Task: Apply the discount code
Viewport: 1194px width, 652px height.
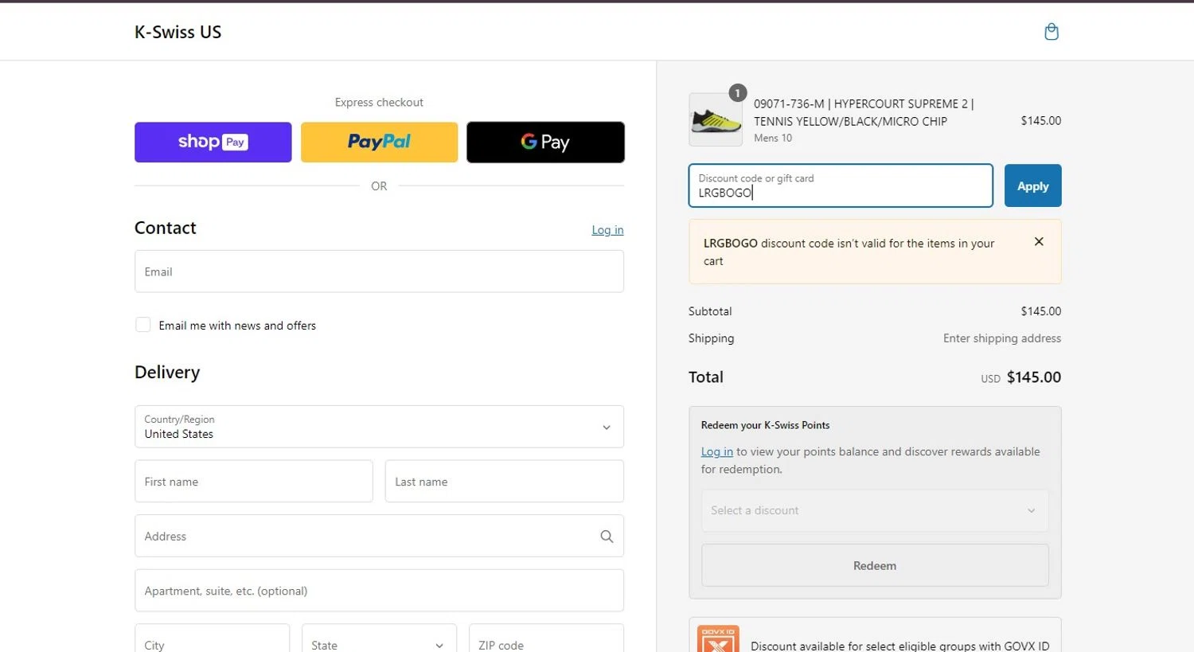Action: click(x=1032, y=185)
